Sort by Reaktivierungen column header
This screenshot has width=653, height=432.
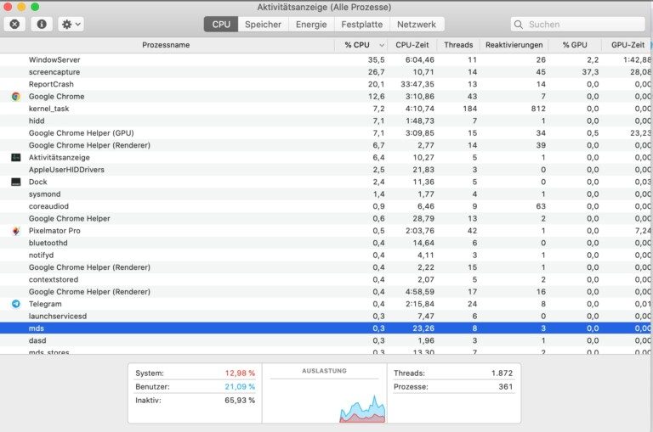tap(514, 45)
